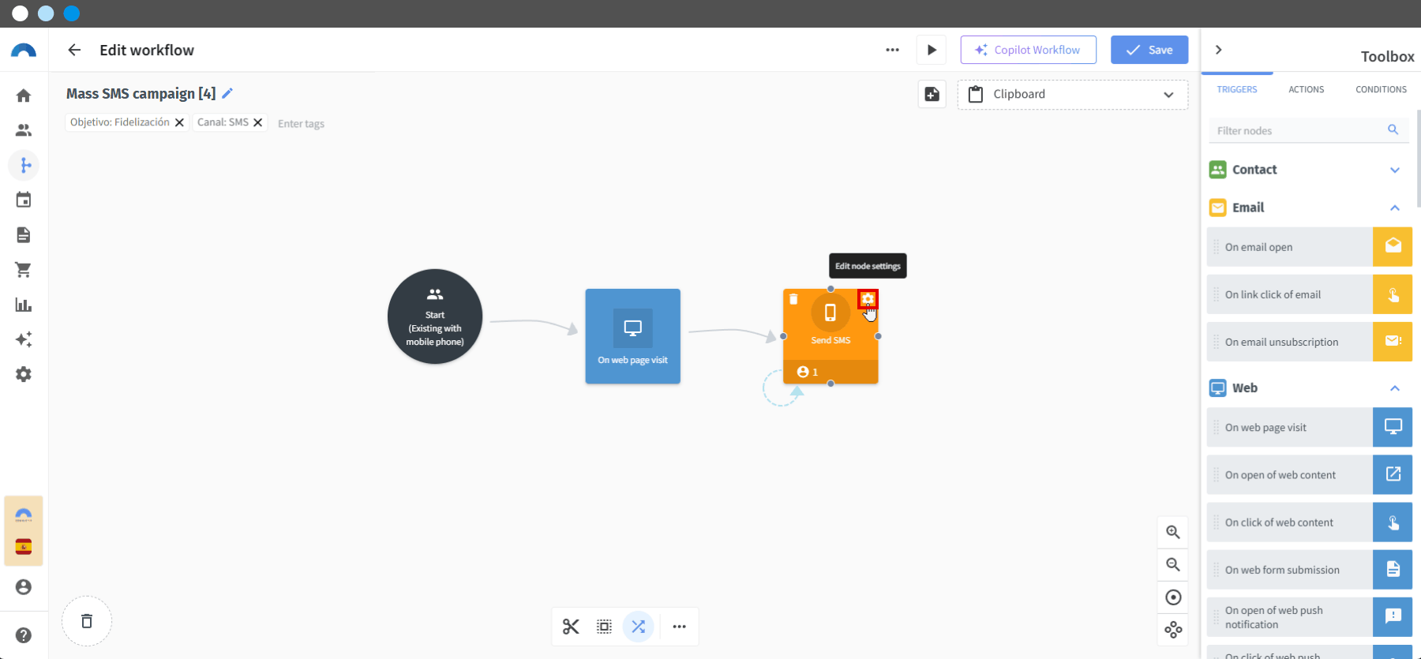This screenshot has height=659, width=1421.
Task: Expand the Contact trigger group
Action: pyautogui.click(x=1395, y=170)
